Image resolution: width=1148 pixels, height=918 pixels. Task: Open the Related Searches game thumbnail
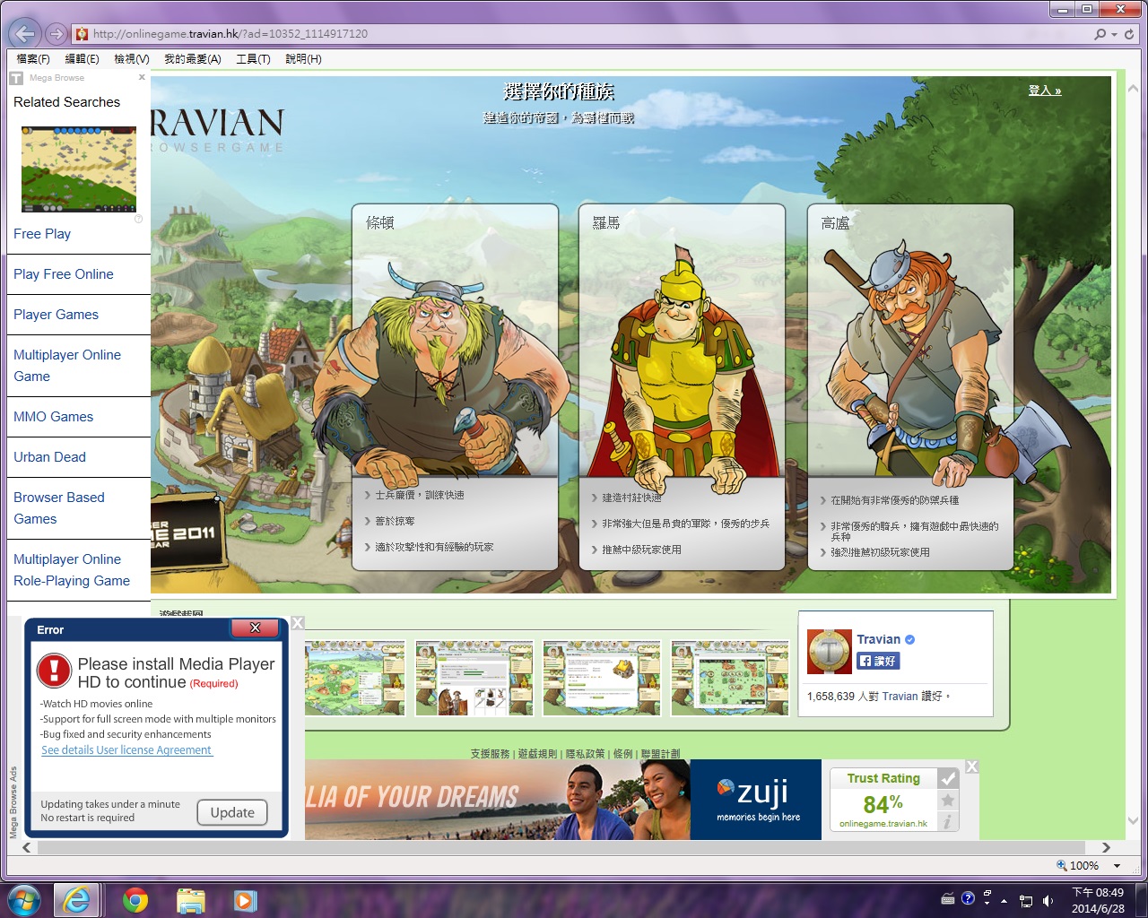coord(79,169)
